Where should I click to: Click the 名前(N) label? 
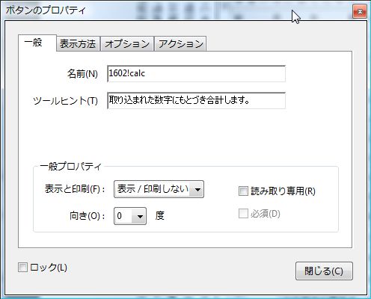pyautogui.click(x=82, y=74)
